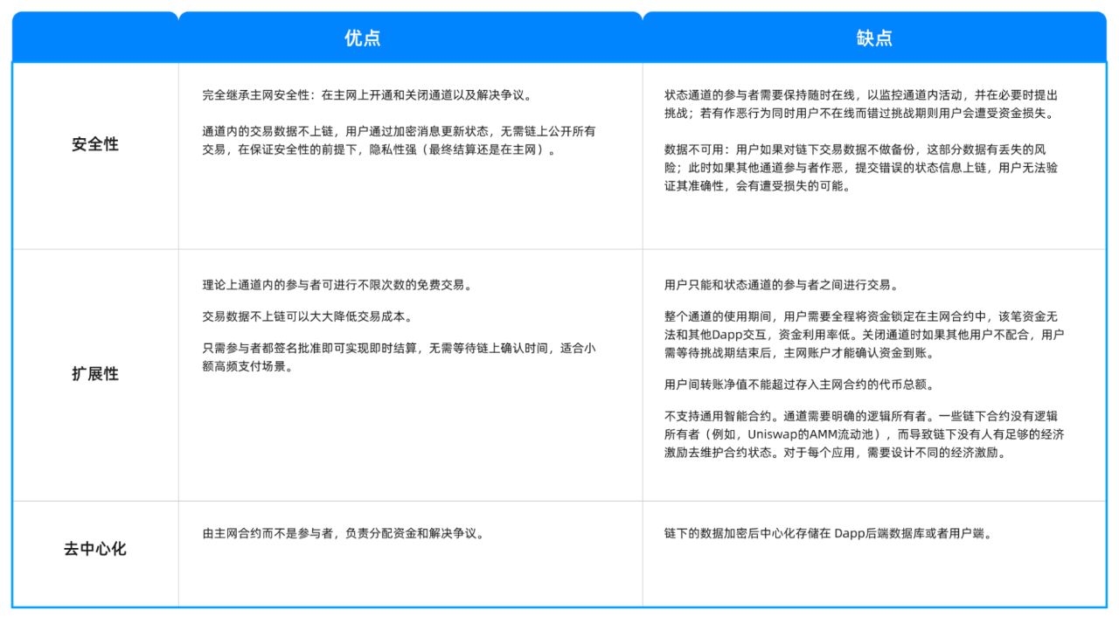The height and width of the screenshot is (617, 1119).
Task: Click paragraph starting 通道内的交易数据不上链
Action: 400,141
